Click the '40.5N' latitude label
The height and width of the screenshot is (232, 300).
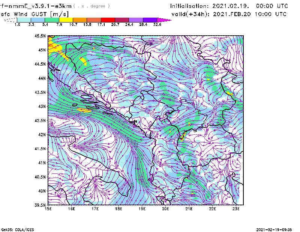(40, 177)
